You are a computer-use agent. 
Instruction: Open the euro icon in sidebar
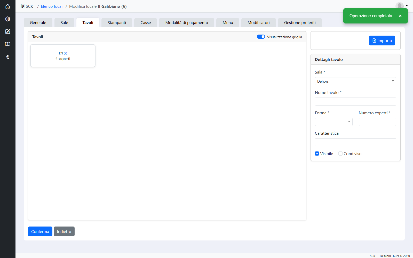(8, 57)
